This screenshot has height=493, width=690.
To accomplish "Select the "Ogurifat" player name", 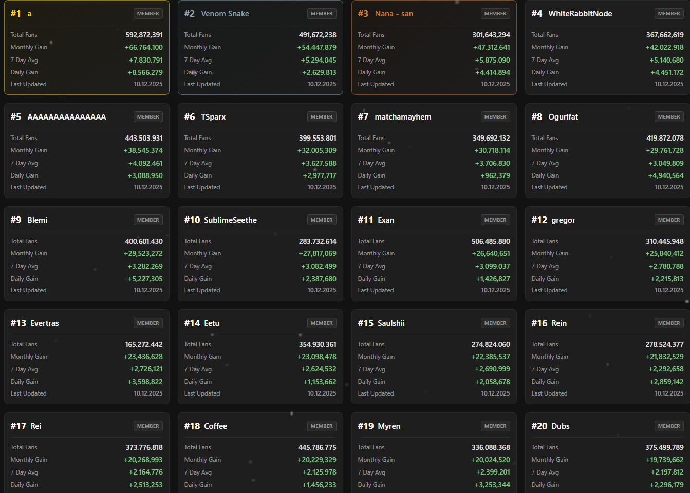I will [563, 117].
